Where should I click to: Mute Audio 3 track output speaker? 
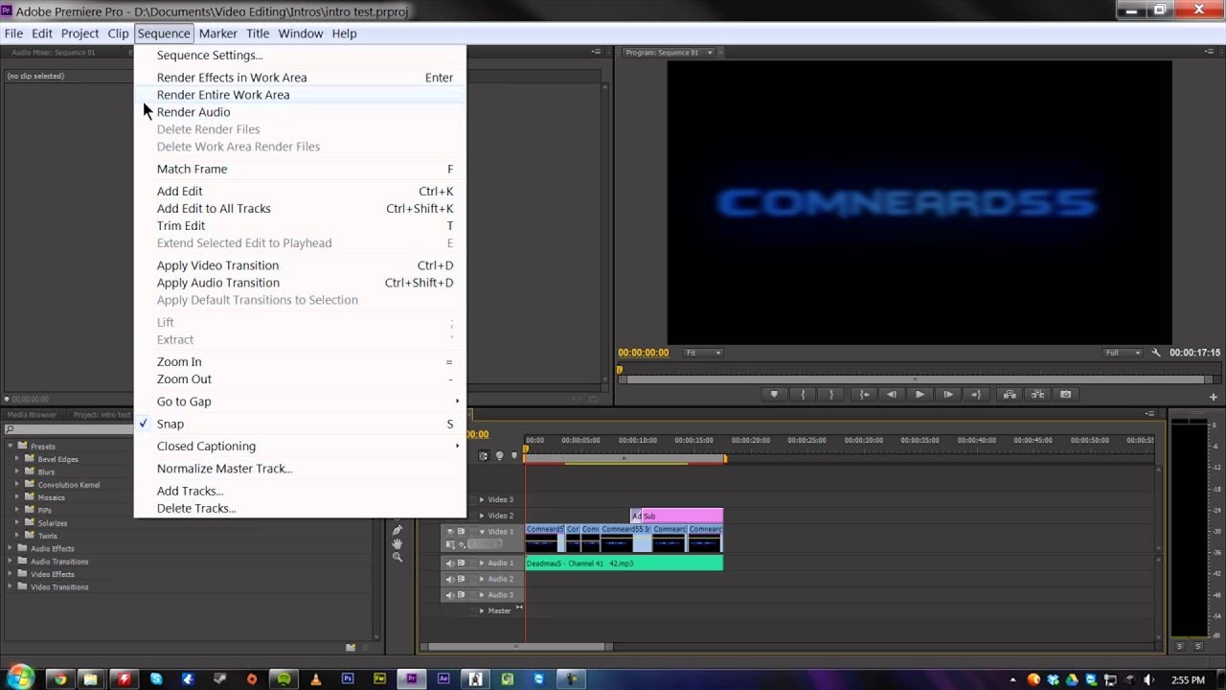450,595
